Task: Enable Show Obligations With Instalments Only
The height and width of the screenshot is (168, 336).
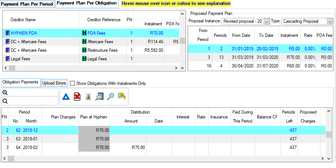Action: coord(73,83)
